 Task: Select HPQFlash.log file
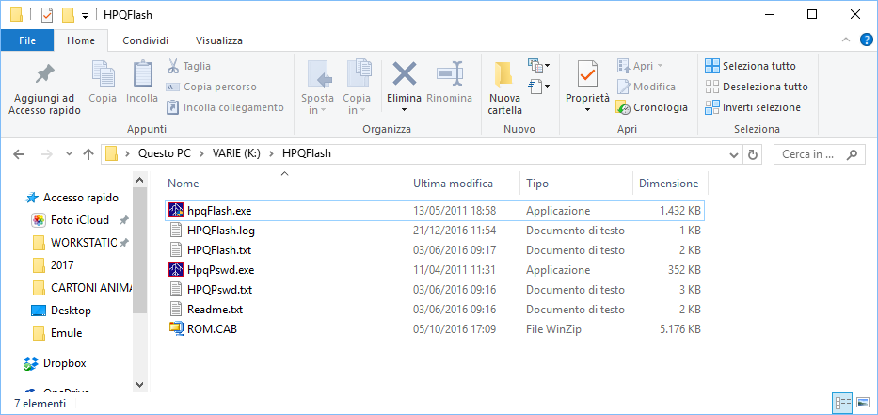(x=221, y=231)
